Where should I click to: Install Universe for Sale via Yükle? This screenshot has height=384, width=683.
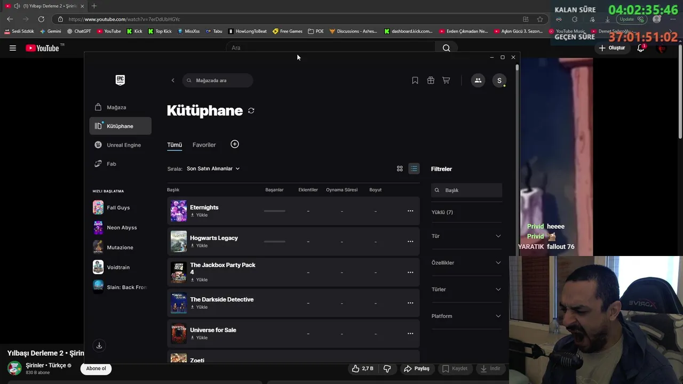(199, 338)
